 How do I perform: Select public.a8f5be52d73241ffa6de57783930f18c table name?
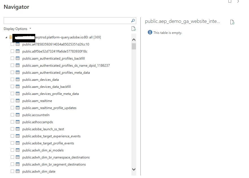55,51
